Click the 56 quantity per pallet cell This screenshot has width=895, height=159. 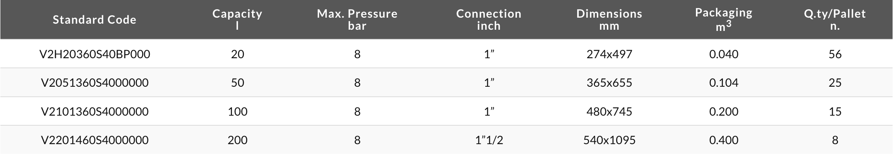835,54
